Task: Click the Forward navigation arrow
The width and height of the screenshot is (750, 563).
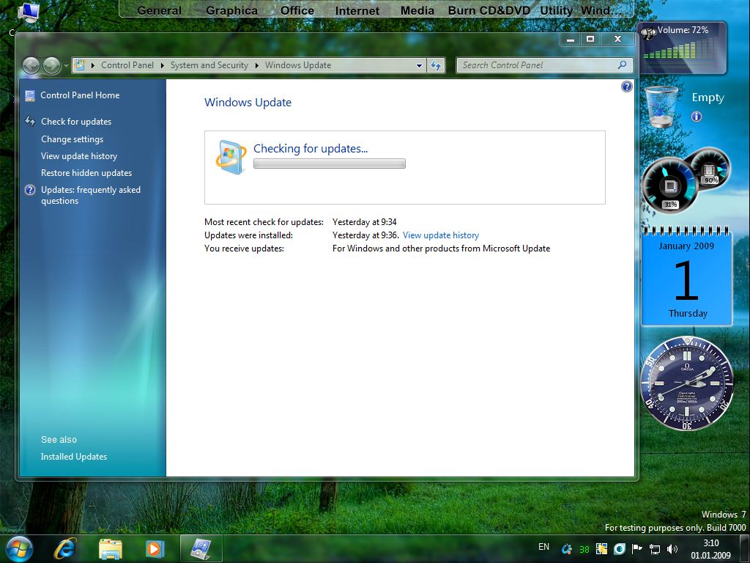Action: [52, 65]
